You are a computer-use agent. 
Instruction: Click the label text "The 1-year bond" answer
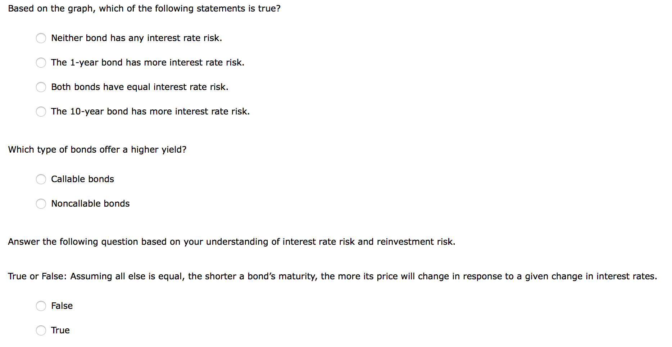point(147,63)
